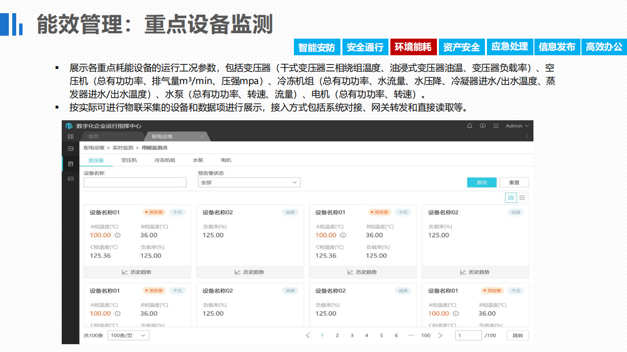The image size is (627, 352).
Task: Switch to list view
Action: click(522, 198)
